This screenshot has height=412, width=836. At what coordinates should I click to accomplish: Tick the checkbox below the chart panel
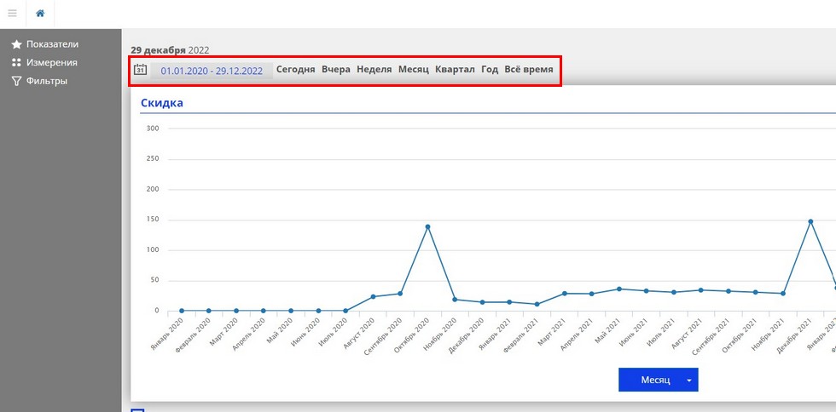[x=137, y=409]
